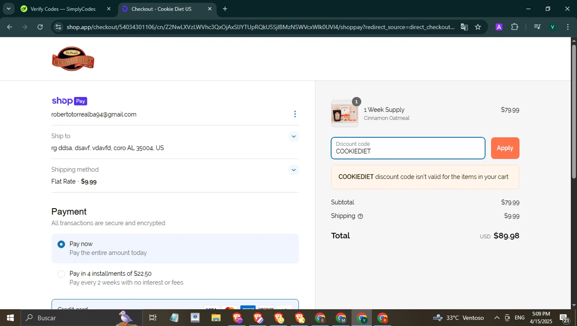Image resolution: width=577 pixels, height=326 pixels.
Task: Close the Checkout - Cookie Diet tab
Action: point(210,9)
